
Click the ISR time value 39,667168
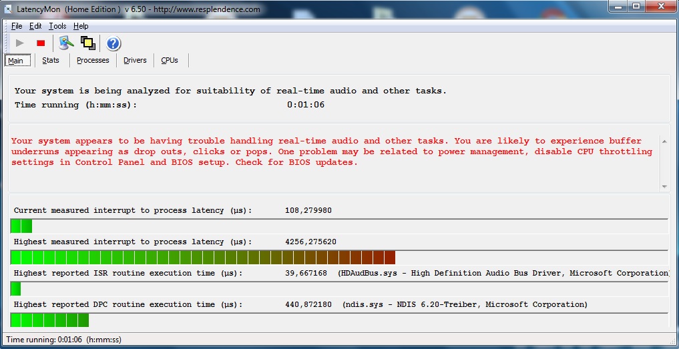coord(306,273)
